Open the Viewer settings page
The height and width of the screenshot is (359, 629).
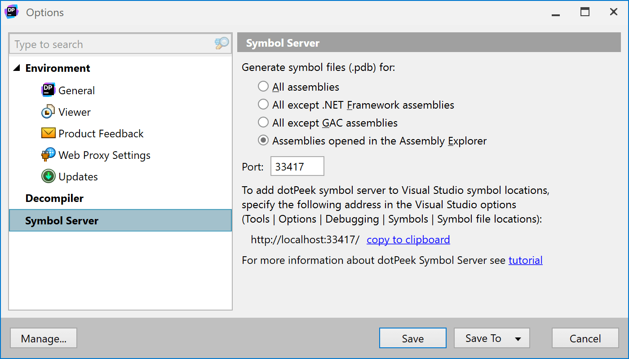tap(75, 112)
